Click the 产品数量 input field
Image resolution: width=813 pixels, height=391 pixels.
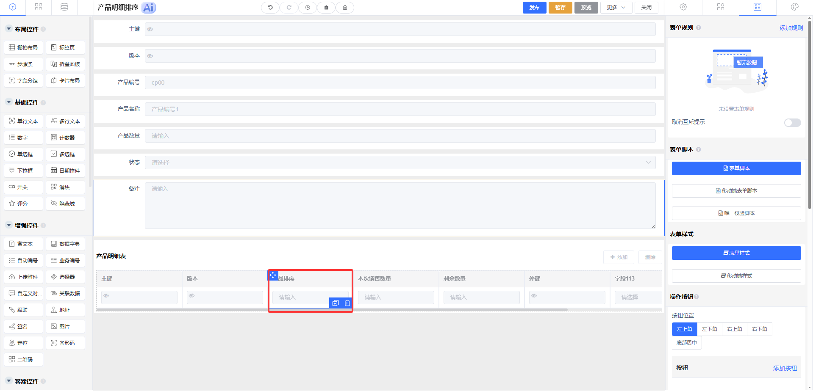point(400,136)
